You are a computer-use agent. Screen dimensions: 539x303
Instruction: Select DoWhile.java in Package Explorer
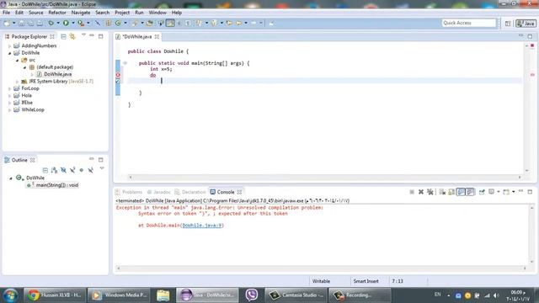pyautogui.click(x=58, y=74)
